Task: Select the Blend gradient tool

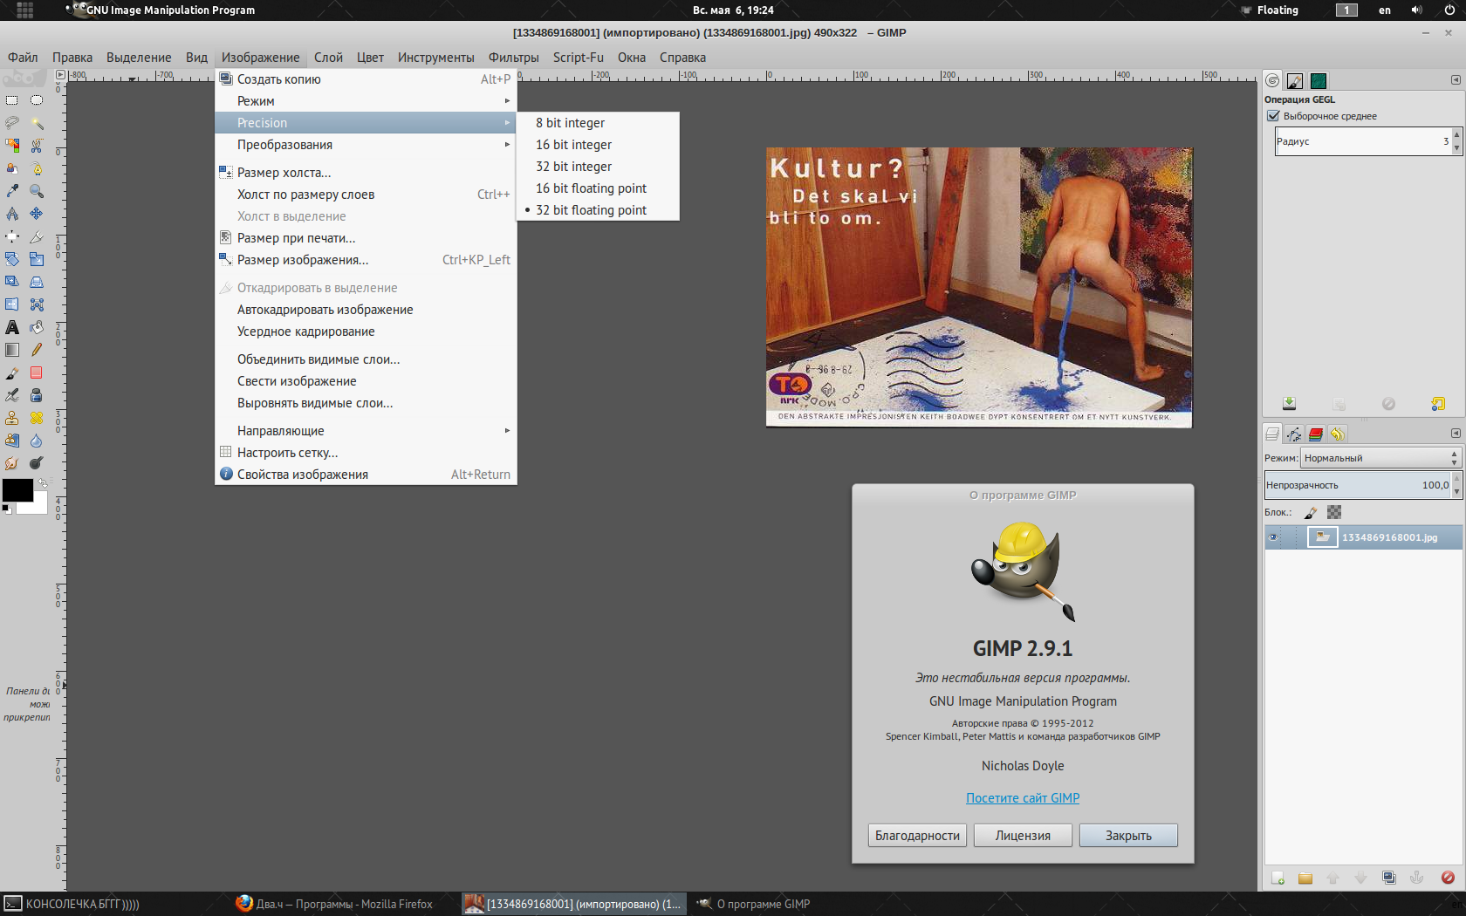Action: (x=12, y=350)
